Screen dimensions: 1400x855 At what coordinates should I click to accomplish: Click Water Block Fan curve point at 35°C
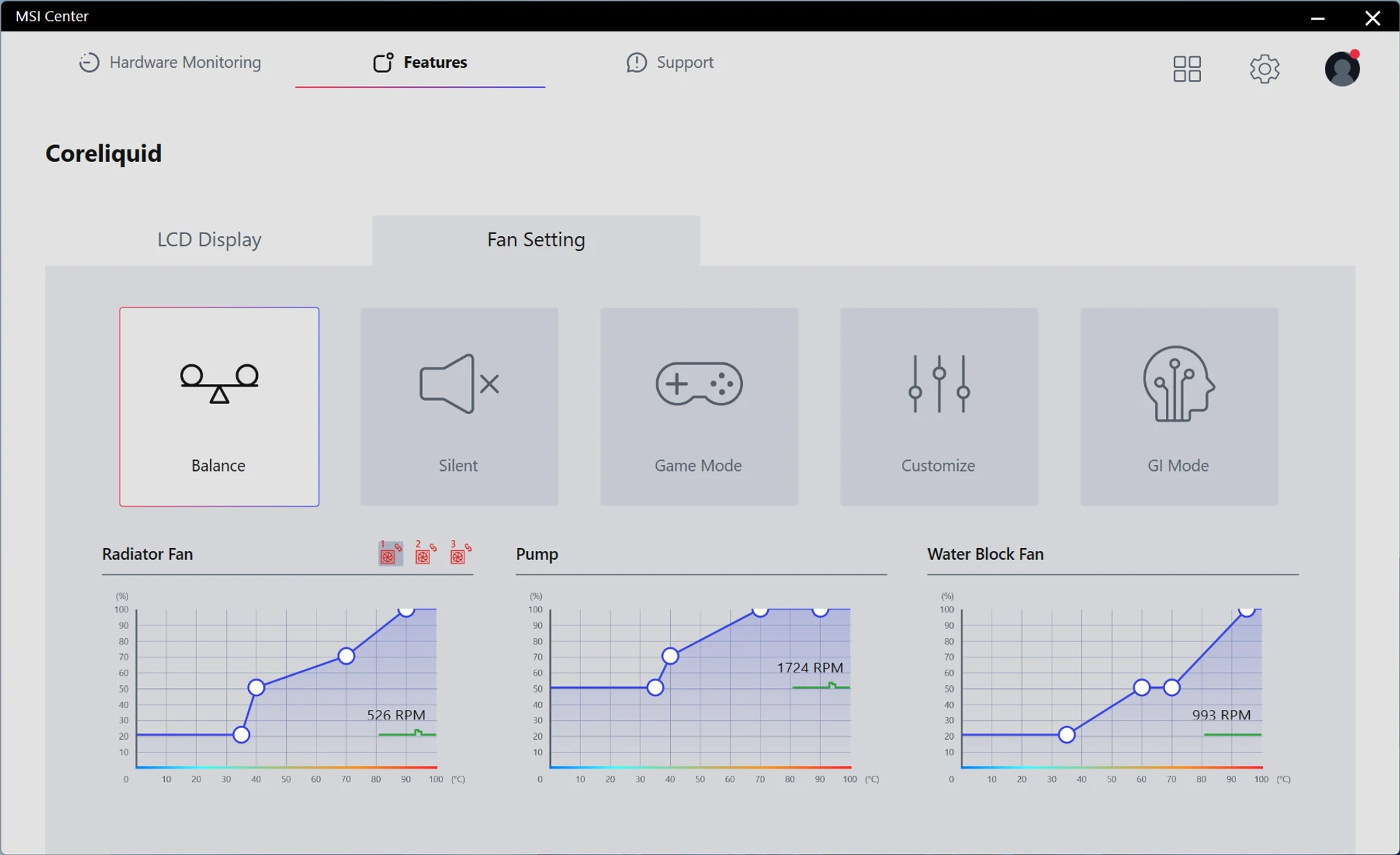(1067, 735)
